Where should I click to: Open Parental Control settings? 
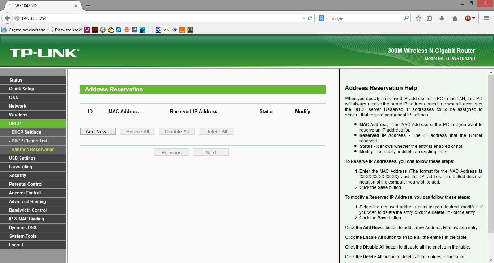point(33,184)
